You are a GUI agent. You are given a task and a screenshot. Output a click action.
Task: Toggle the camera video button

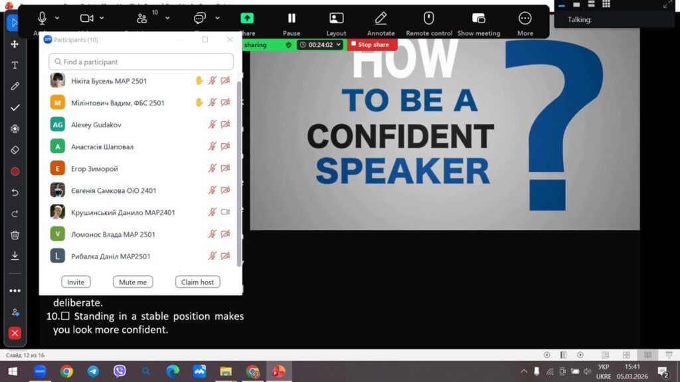click(86, 19)
